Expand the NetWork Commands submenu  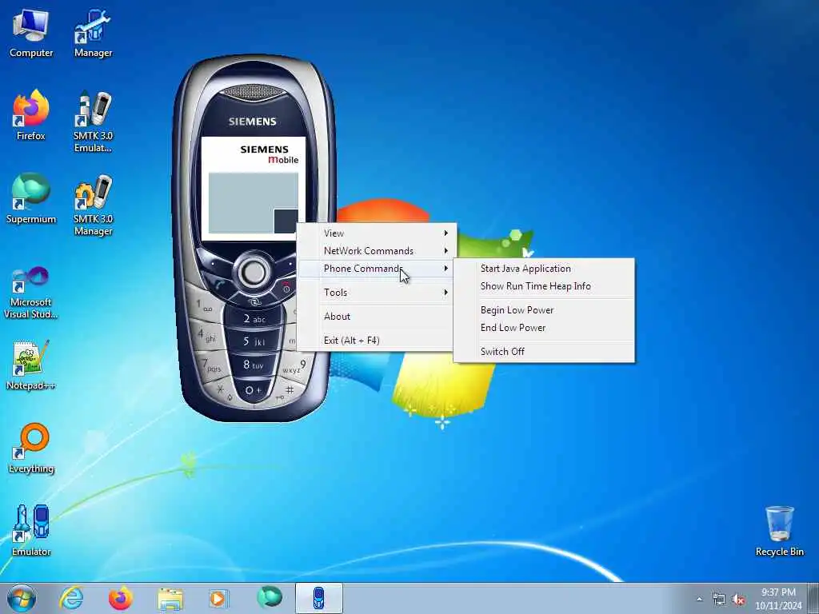coord(376,251)
